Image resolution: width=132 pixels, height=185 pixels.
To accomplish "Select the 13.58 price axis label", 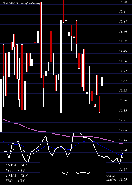I will (123, 91).
